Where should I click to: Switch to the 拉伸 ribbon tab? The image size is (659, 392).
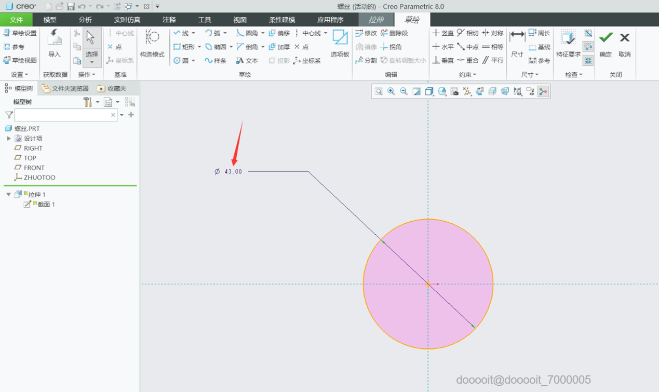(x=376, y=20)
